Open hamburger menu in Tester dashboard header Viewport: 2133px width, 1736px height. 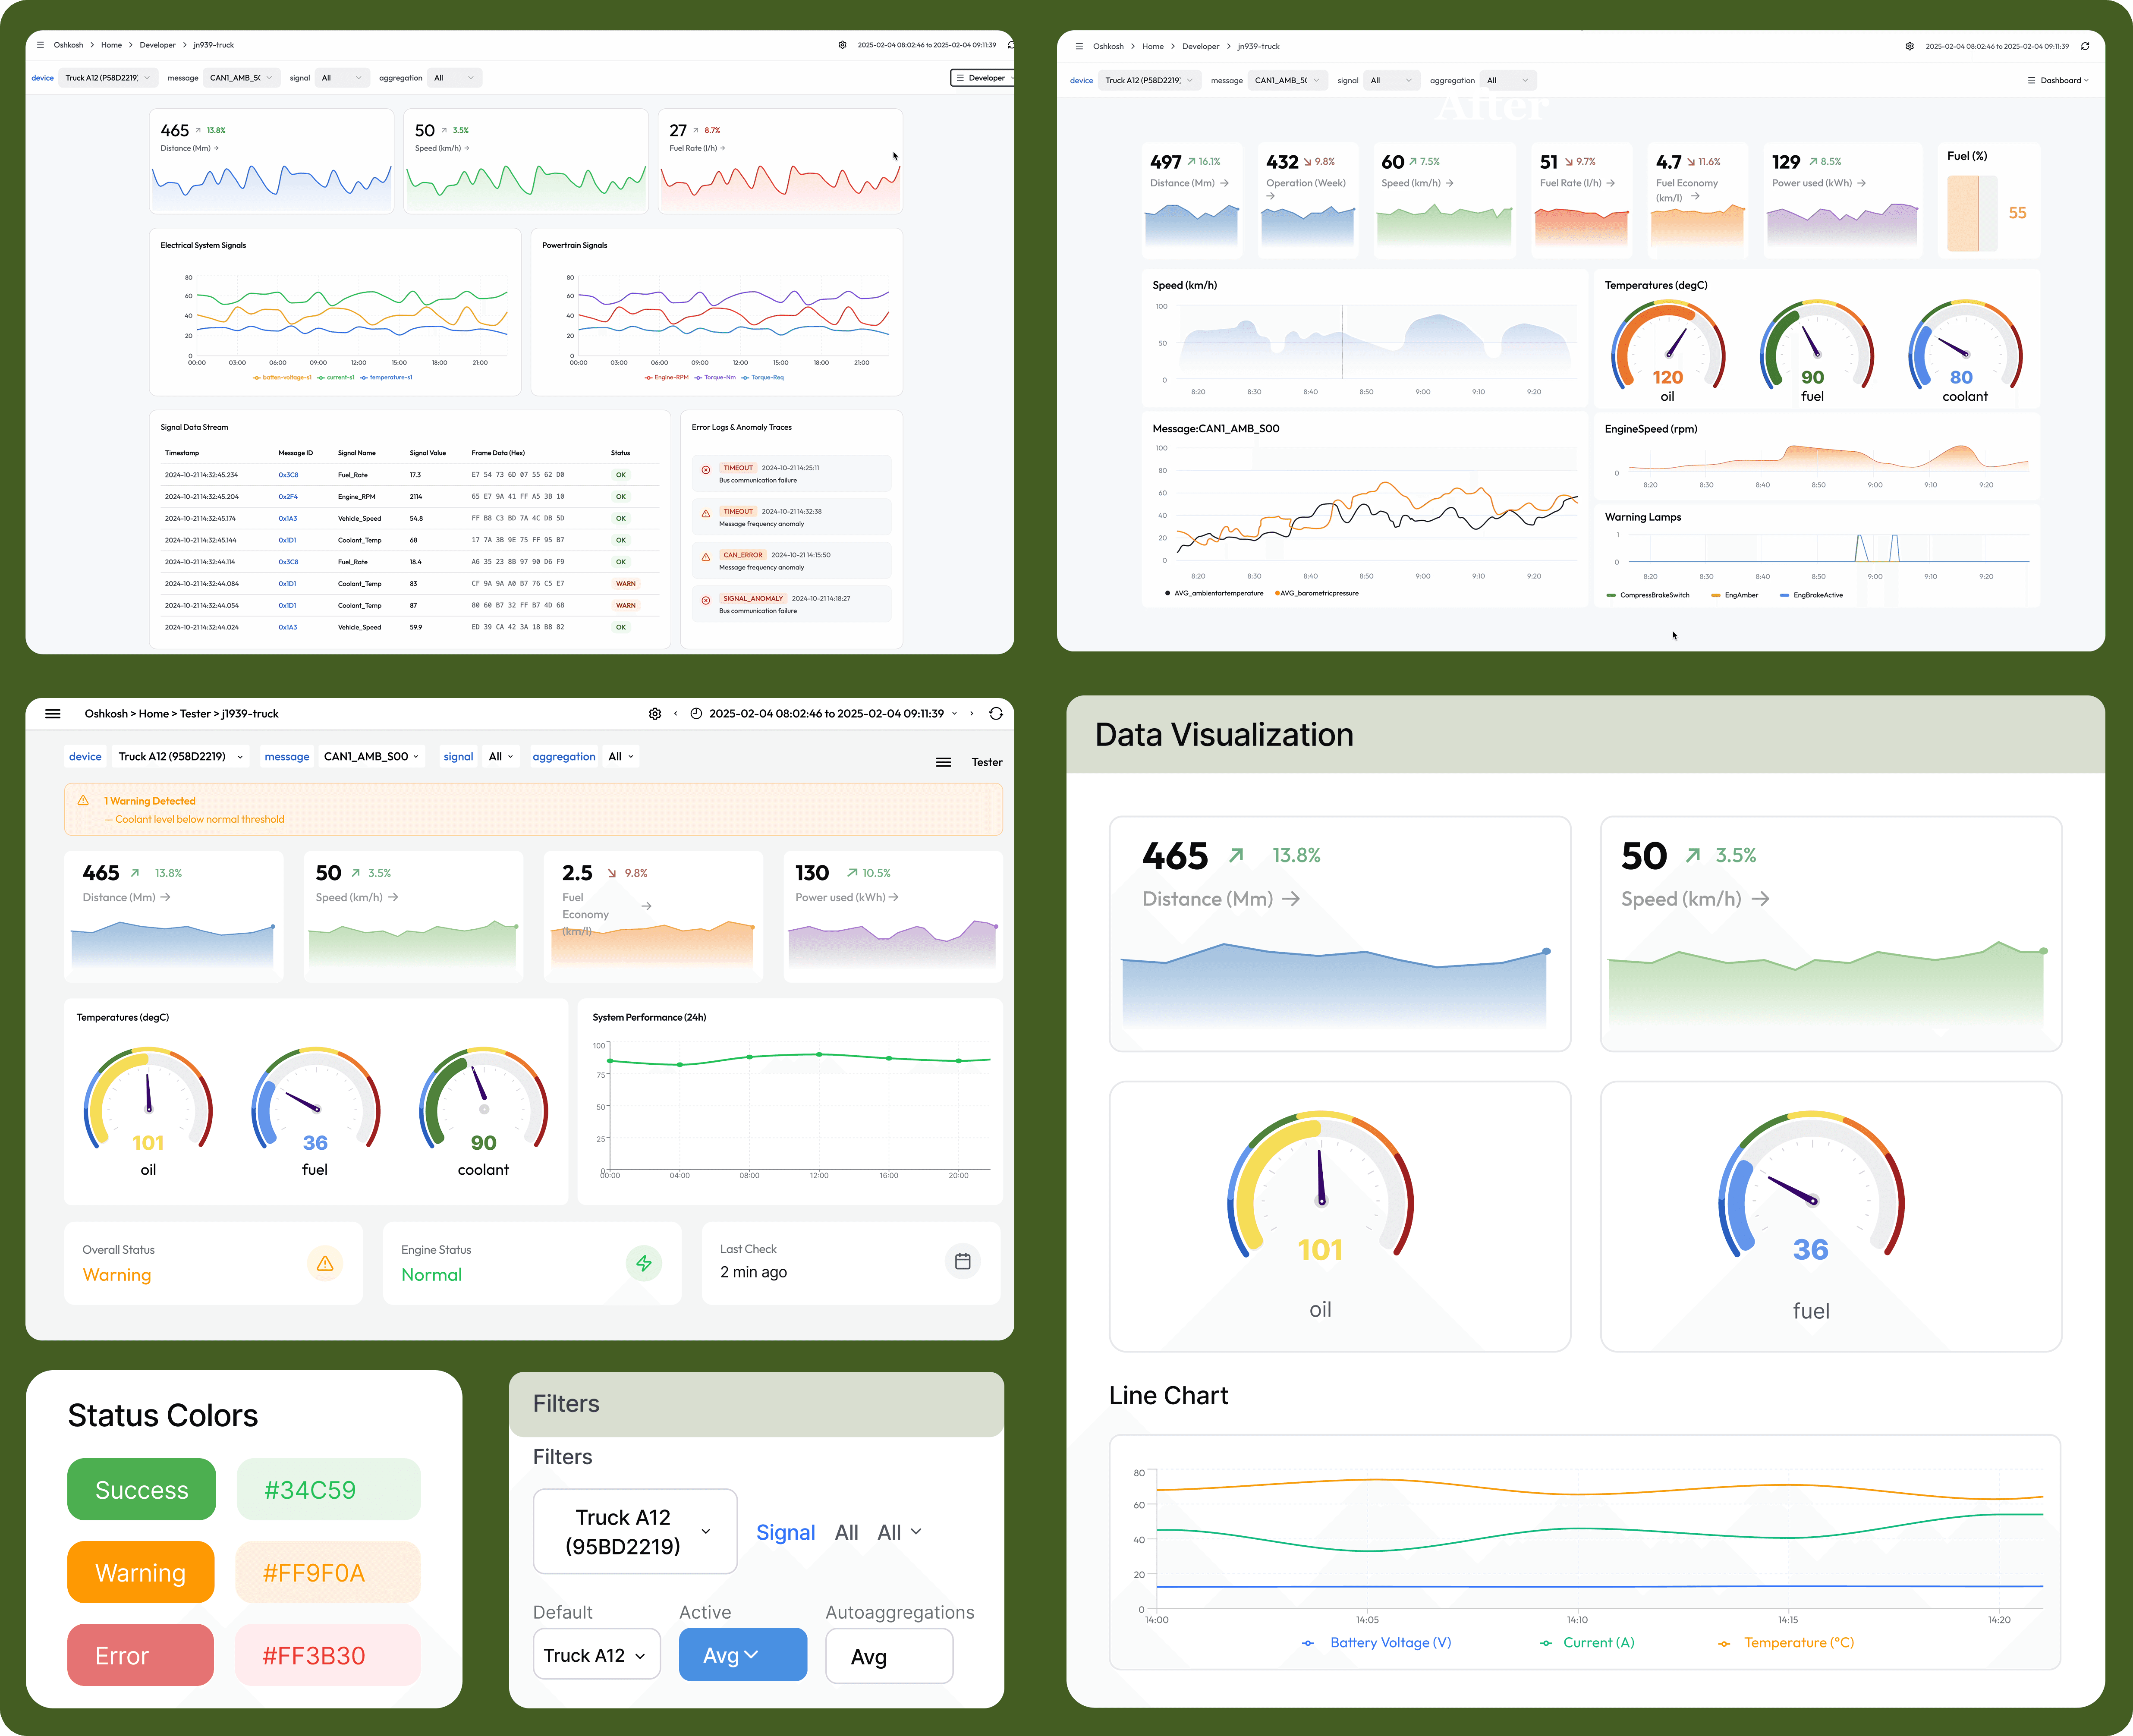pyautogui.click(x=53, y=714)
